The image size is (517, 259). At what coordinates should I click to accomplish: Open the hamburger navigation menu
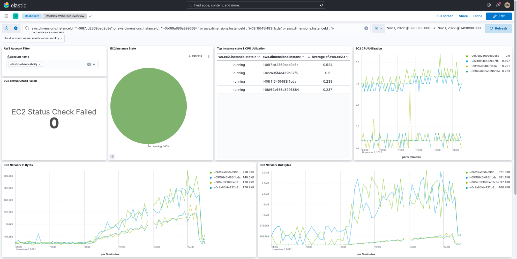pyautogui.click(x=6, y=16)
